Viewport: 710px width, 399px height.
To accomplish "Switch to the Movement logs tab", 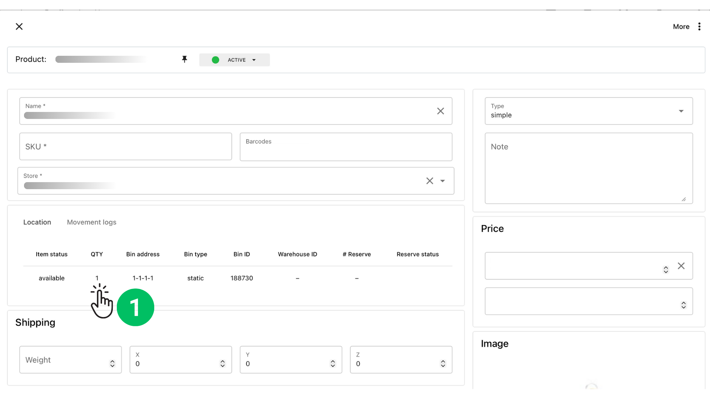I will pyautogui.click(x=91, y=222).
